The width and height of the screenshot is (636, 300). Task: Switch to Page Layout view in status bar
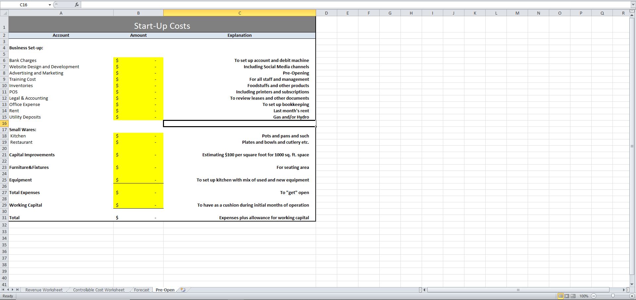[567, 296]
